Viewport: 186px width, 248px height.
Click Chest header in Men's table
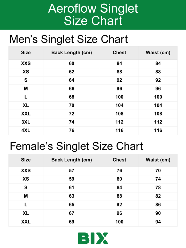coord(119,53)
